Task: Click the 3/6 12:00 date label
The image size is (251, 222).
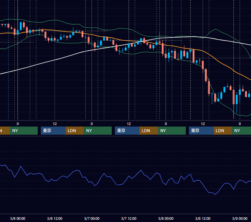Action: click(55, 218)
